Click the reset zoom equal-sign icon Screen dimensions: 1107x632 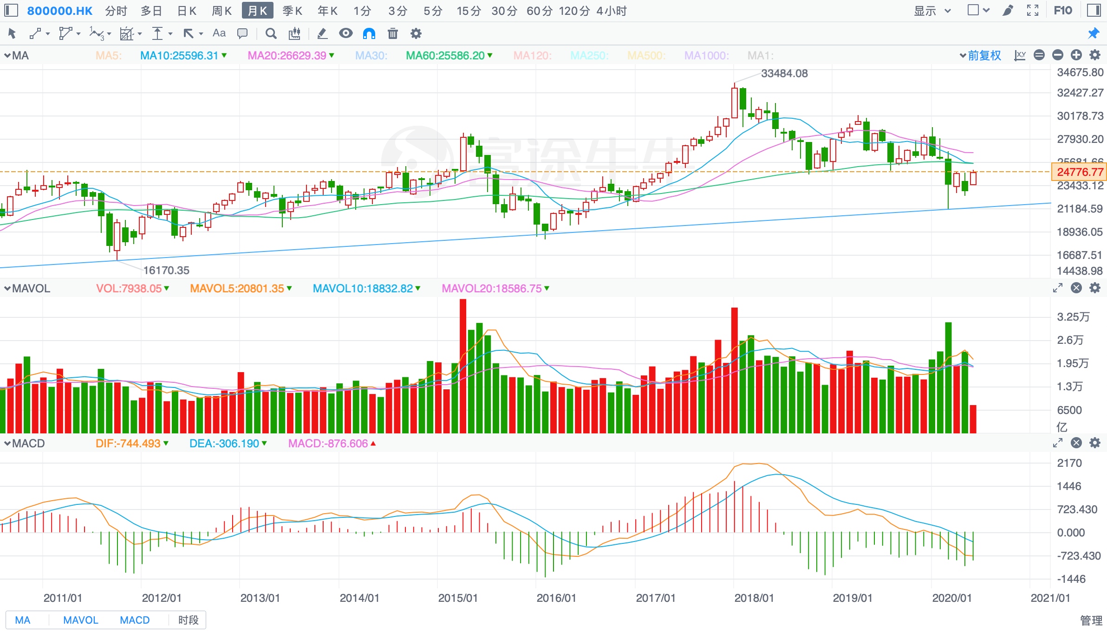(1039, 55)
